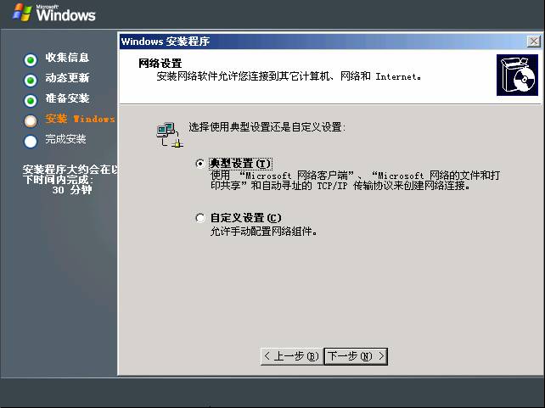
Task: Click the 典型设置(T) option label
Action: (x=240, y=163)
